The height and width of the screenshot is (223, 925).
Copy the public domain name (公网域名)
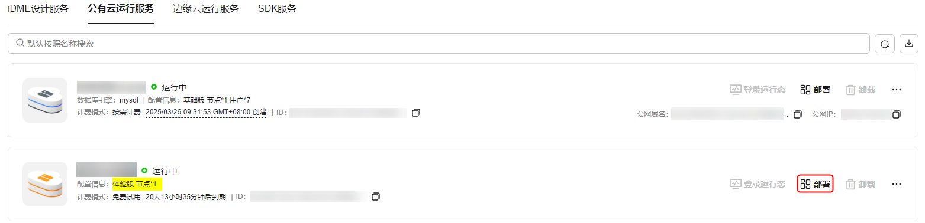(797, 114)
